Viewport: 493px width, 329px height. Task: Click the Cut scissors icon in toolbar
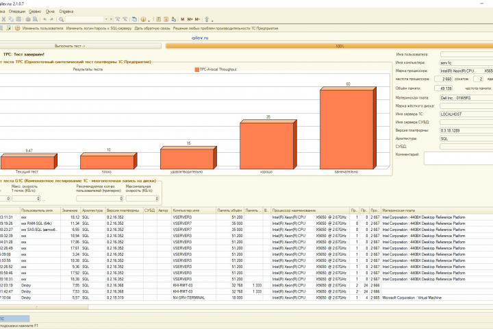(4, 19)
